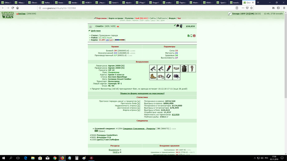The image size is (287, 161).
Task: Bookmark this page with the star
Action: [251, 8]
